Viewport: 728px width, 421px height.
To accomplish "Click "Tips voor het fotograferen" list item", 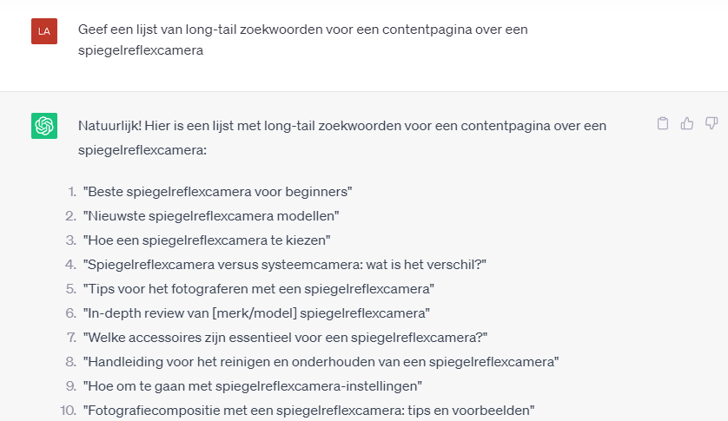I will pos(258,288).
